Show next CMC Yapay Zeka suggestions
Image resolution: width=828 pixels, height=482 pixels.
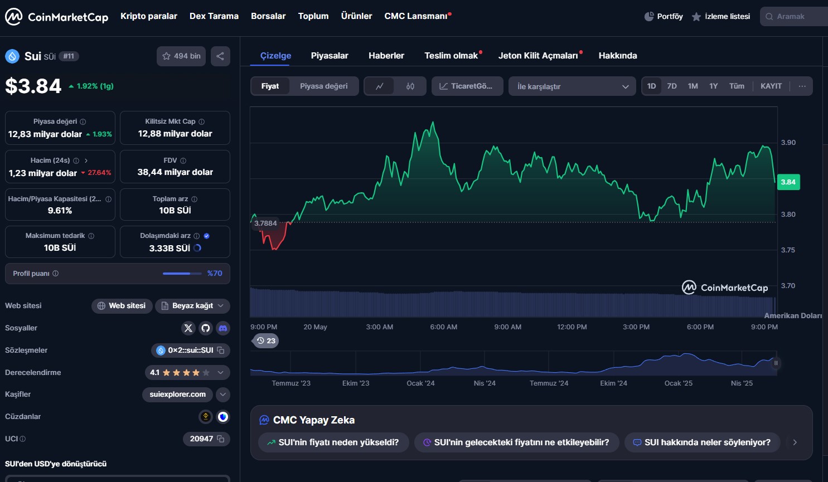[795, 442]
